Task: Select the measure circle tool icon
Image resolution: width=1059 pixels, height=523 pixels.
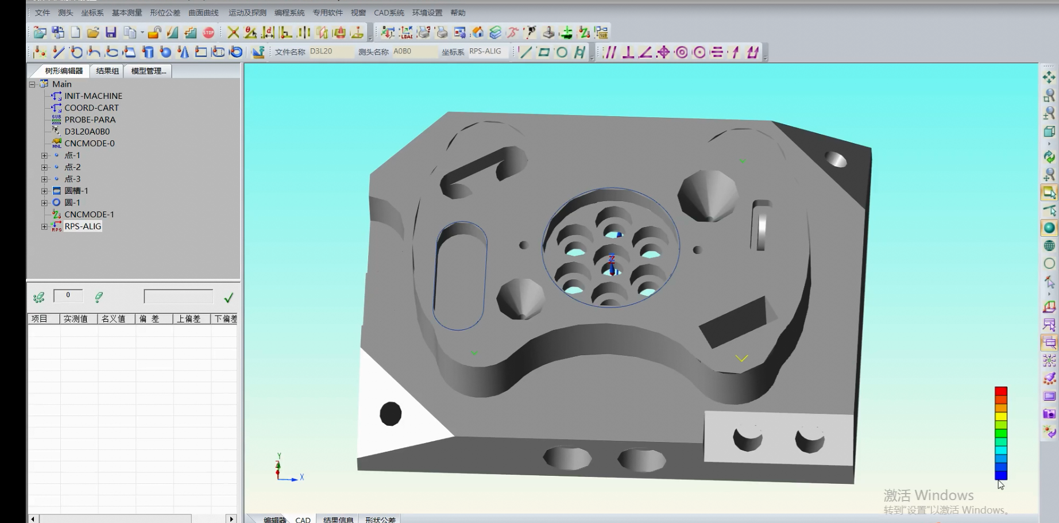Action: 76,52
